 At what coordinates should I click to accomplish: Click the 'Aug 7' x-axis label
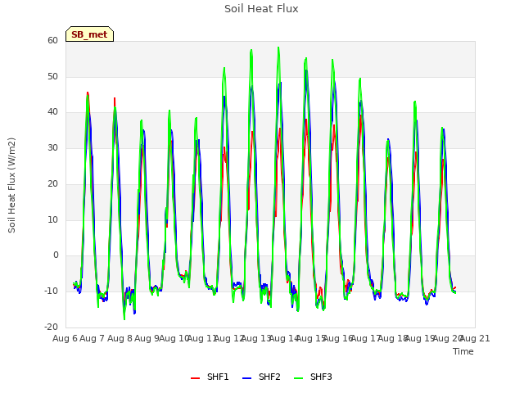pos(93,338)
